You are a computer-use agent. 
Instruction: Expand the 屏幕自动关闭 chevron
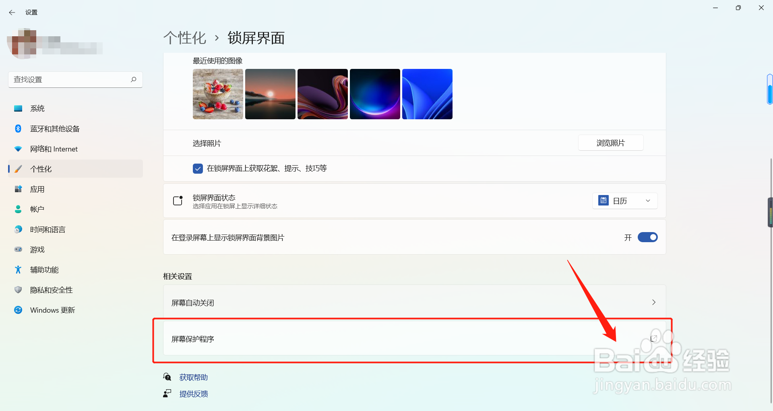(x=654, y=302)
